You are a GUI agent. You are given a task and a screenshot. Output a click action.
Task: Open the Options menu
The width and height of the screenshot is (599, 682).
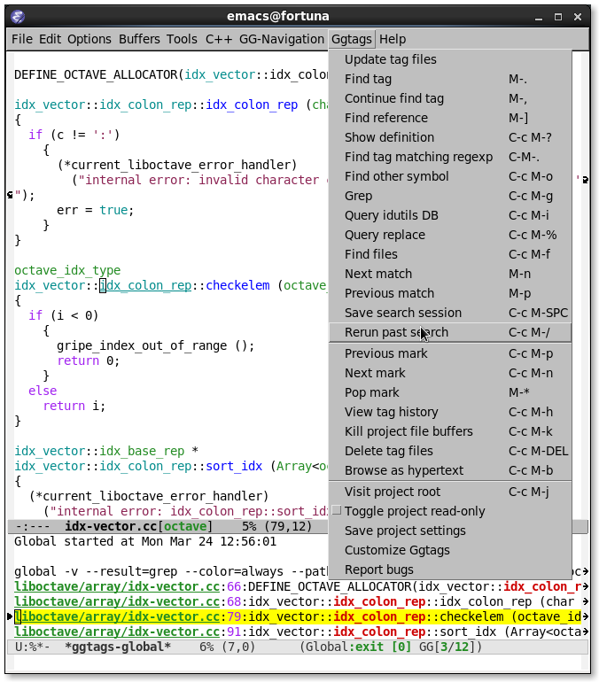tap(89, 39)
